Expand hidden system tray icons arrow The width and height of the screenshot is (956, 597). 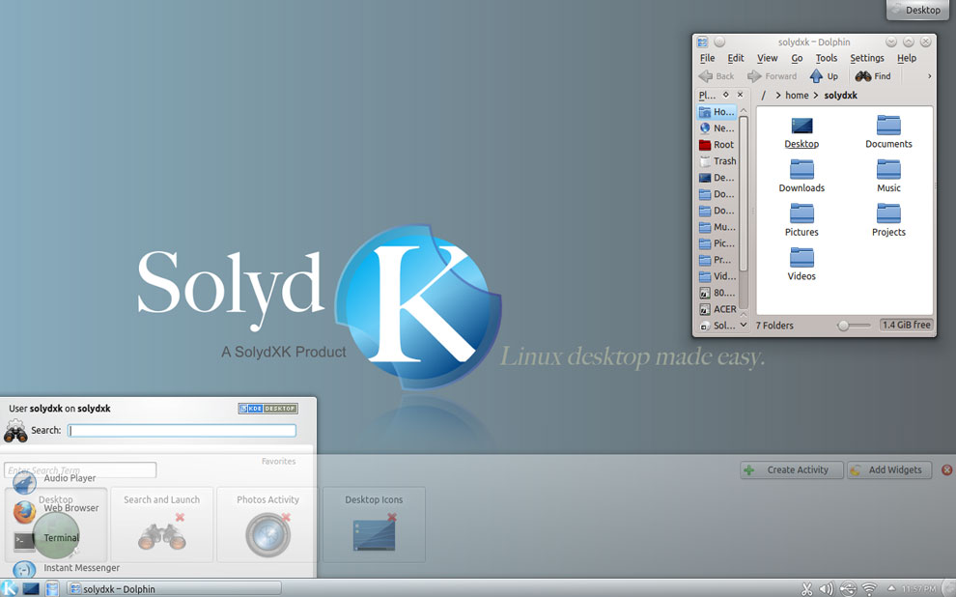(x=890, y=588)
